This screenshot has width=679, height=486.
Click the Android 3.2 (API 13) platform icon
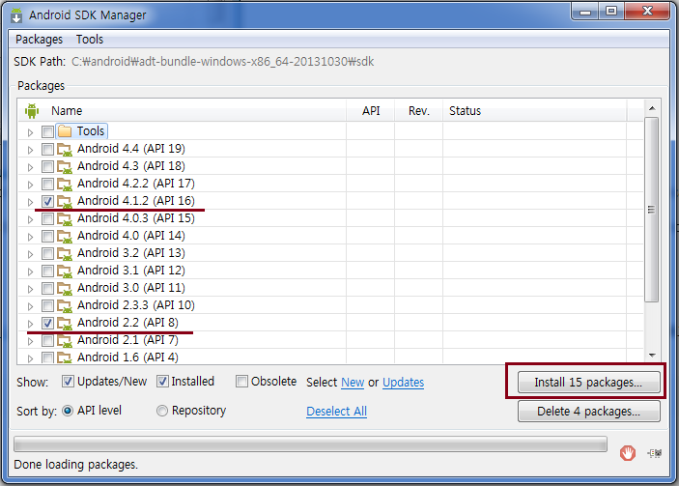pos(65,253)
